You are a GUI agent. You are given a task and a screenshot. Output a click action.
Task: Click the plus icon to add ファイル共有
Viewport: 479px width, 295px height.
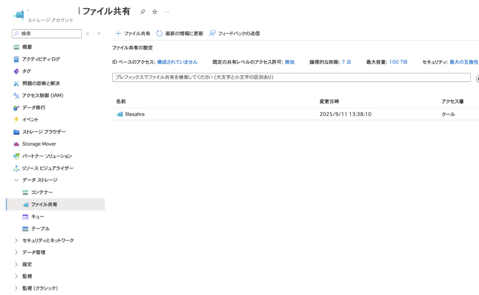coord(118,34)
